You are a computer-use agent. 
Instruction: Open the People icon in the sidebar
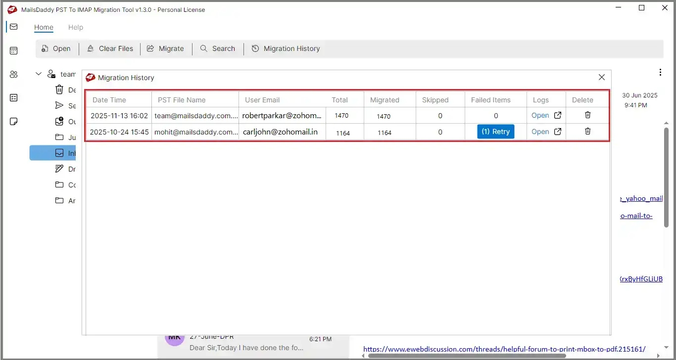pos(13,74)
